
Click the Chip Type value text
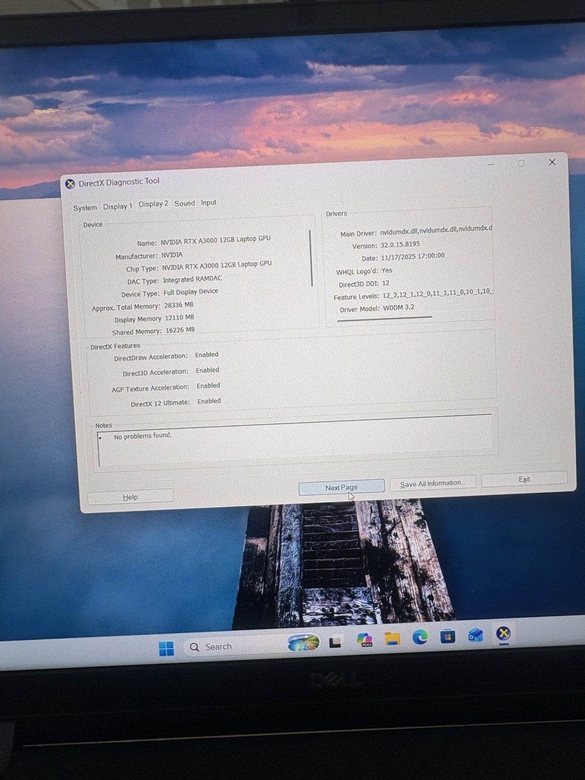point(216,265)
